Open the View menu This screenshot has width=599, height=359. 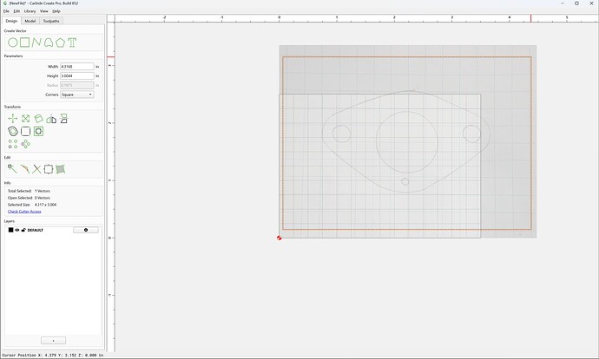44,11
